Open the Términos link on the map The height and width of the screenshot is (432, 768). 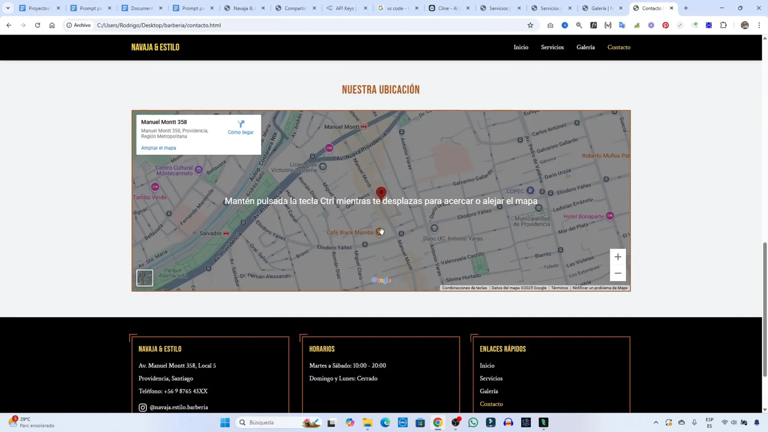560,288
